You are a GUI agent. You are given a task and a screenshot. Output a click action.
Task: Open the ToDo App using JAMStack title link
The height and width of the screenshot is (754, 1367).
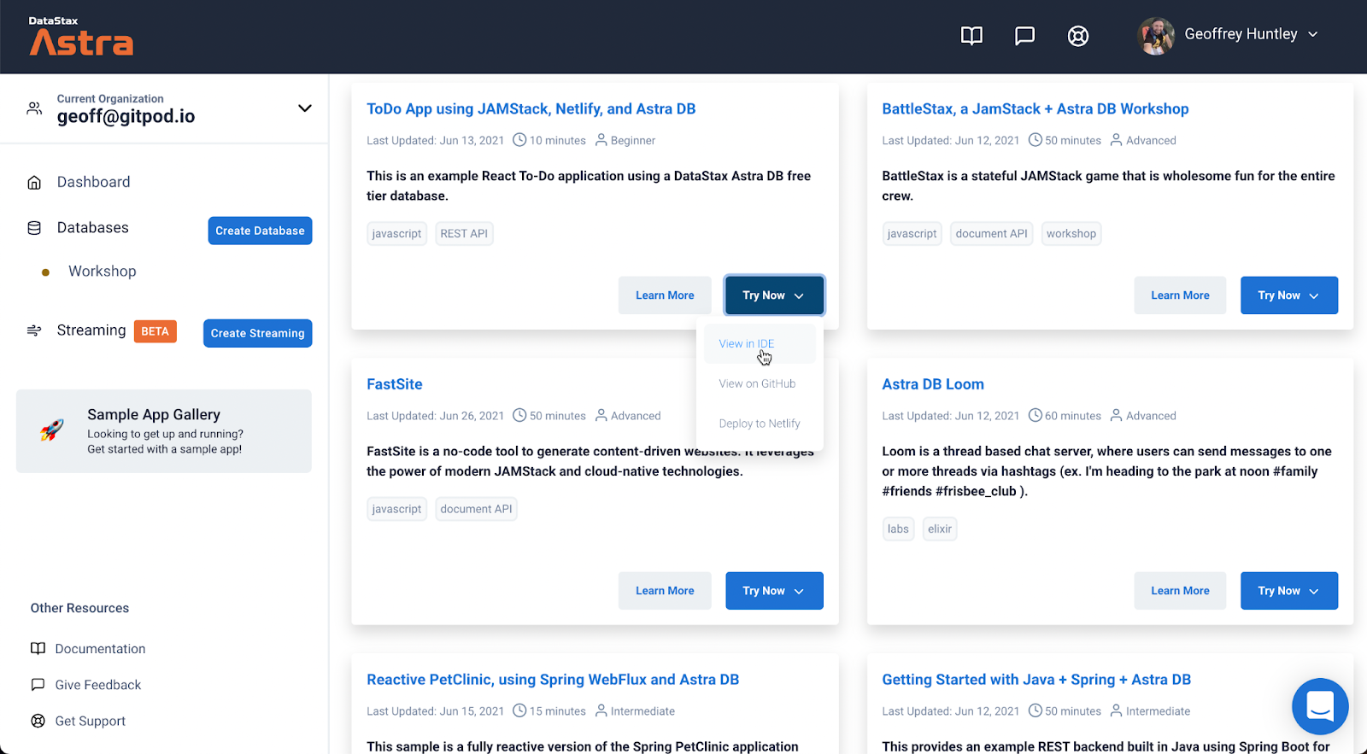(531, 109)
